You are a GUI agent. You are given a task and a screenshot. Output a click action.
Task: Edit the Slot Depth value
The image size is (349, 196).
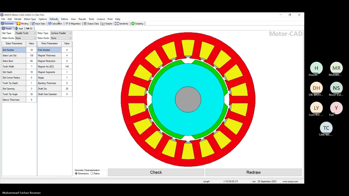pyautogui.click(x=31, y=72)
